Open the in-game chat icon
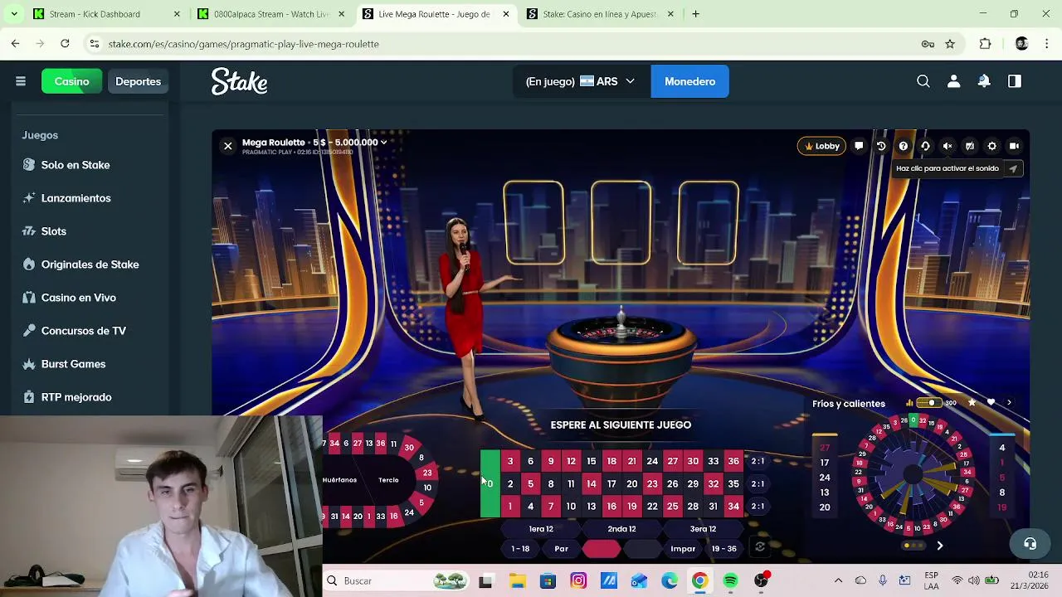Screen dimensions: 1062x597 859,146
